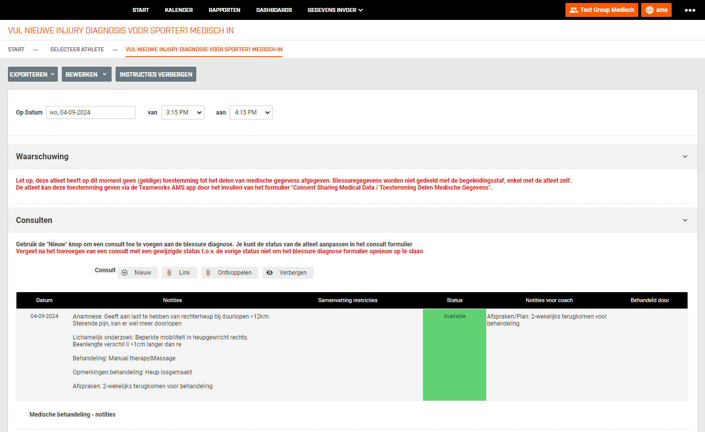Click the Selecteer Athlete breadcrumb link

(77, 49)
